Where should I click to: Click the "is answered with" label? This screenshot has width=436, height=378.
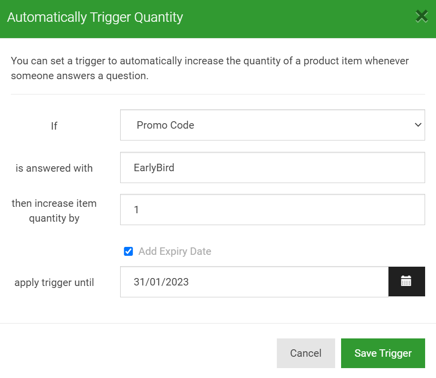tap(54, 168)
